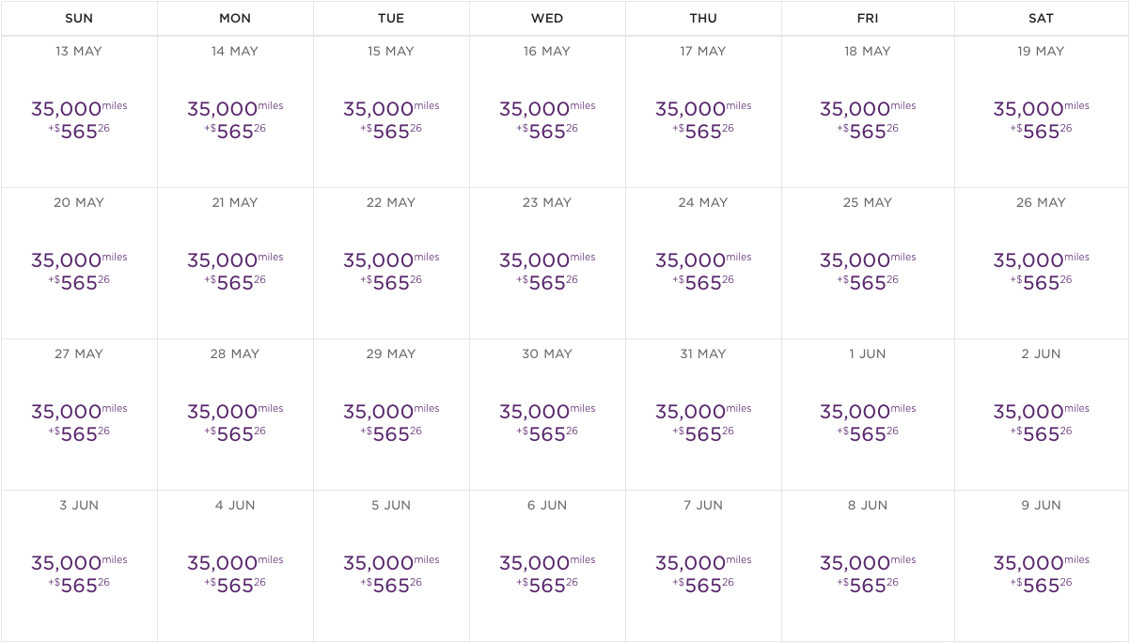Select the 27 May date cell
The width and height of the screenshot is (1130, 643).
tap(79, 422)
